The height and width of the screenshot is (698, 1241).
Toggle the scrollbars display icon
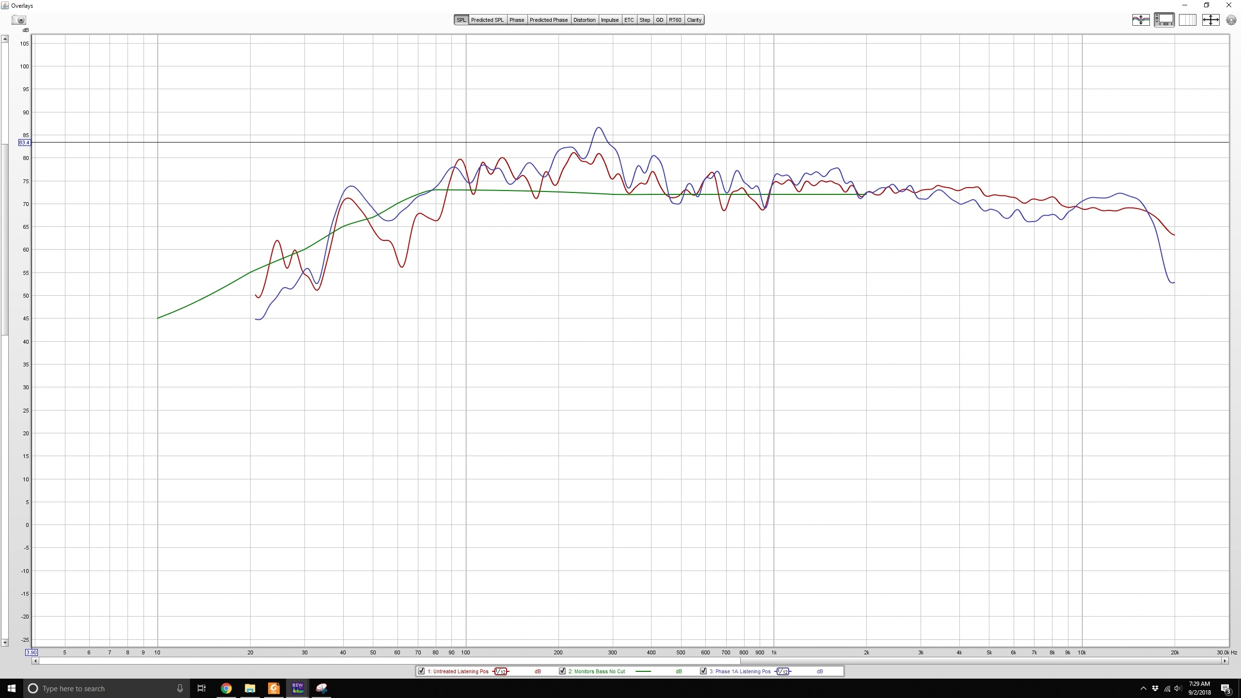1164,20
